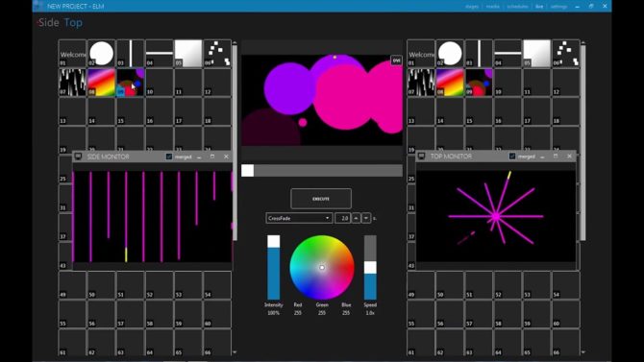
Task: Click the monitor icon in the Side Monitor title bar
Action: (78, 157)
